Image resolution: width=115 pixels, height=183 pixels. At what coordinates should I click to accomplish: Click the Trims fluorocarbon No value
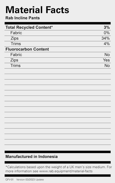107,66
